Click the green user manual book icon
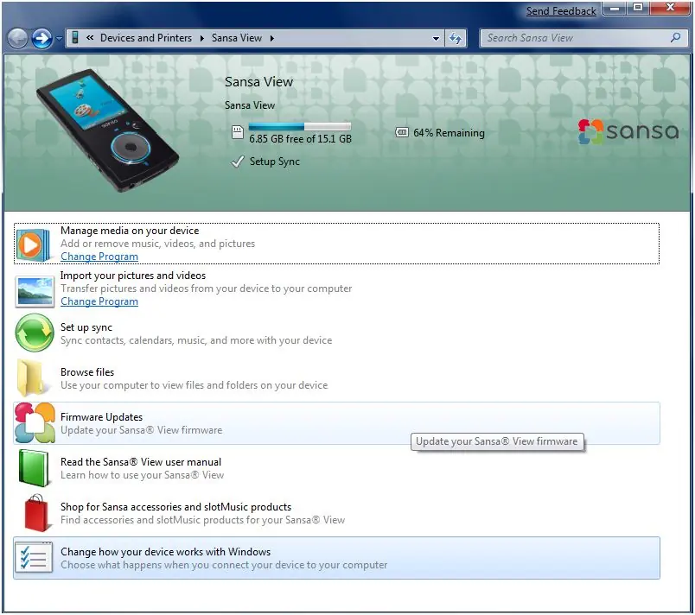This screenshot has width=695, height=615. pyautogui.click(x=34, y=468)
